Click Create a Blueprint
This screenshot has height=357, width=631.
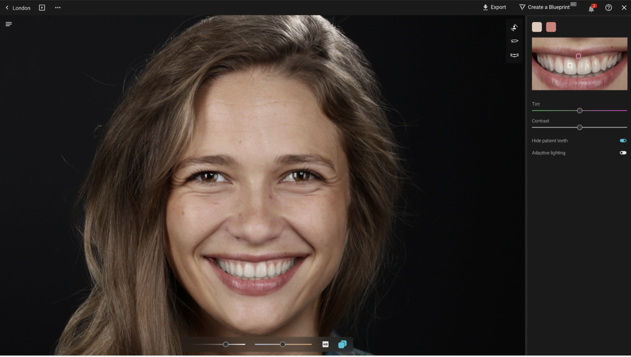click(x=547, y=7)
